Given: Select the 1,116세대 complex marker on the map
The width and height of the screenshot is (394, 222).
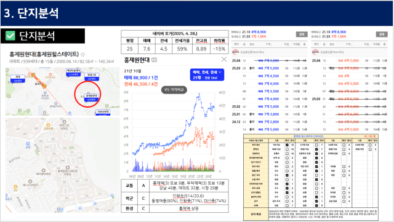Looking at the screenshot, I should [74, 73].
